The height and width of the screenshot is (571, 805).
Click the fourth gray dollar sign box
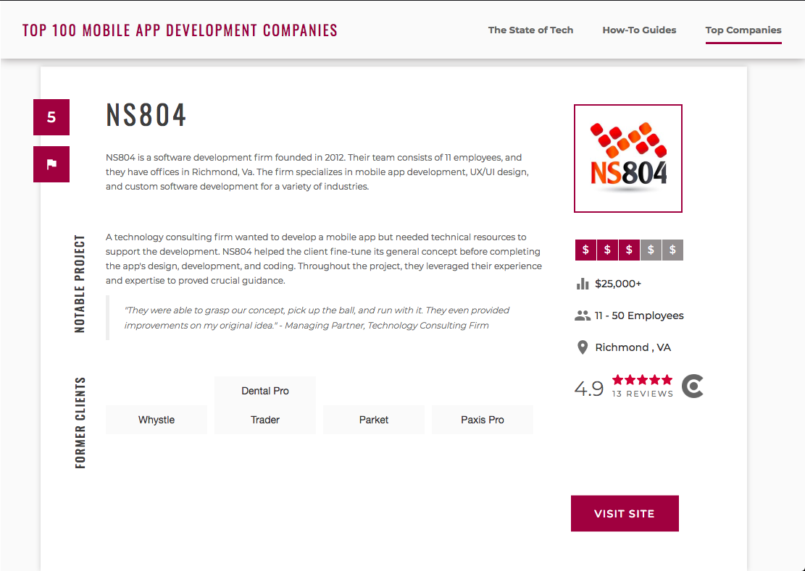(651, 250)
